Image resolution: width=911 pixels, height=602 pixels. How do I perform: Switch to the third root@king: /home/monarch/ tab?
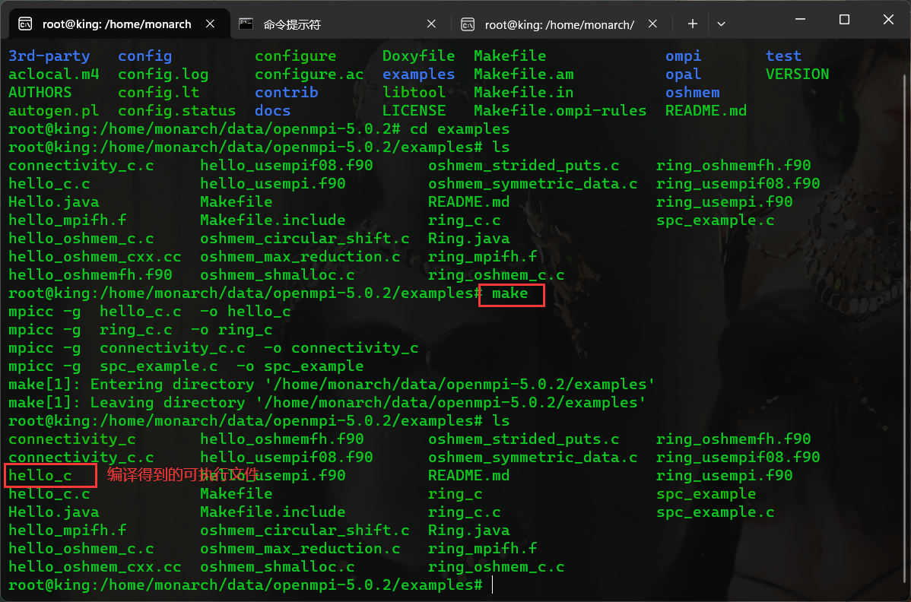pyautogui.click(x=559, y=24)
